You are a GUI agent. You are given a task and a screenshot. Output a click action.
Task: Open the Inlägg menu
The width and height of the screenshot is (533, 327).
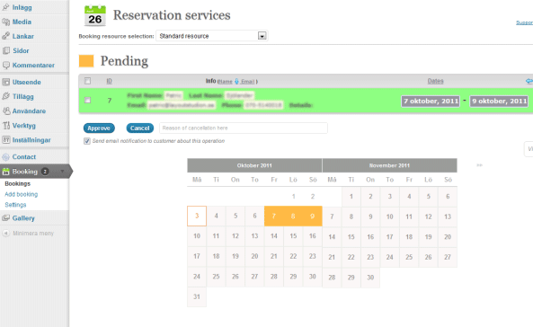22,7
